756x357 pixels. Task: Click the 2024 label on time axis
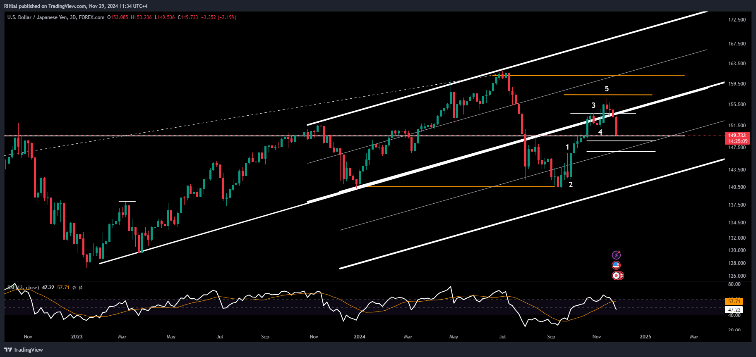point(360,337)
